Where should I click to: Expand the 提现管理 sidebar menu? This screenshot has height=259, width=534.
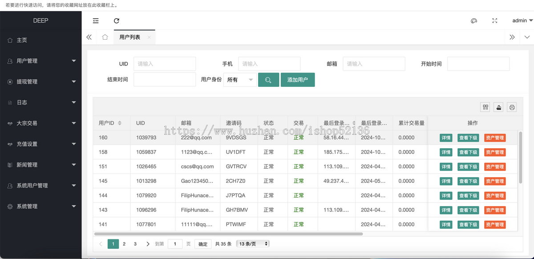41,82
